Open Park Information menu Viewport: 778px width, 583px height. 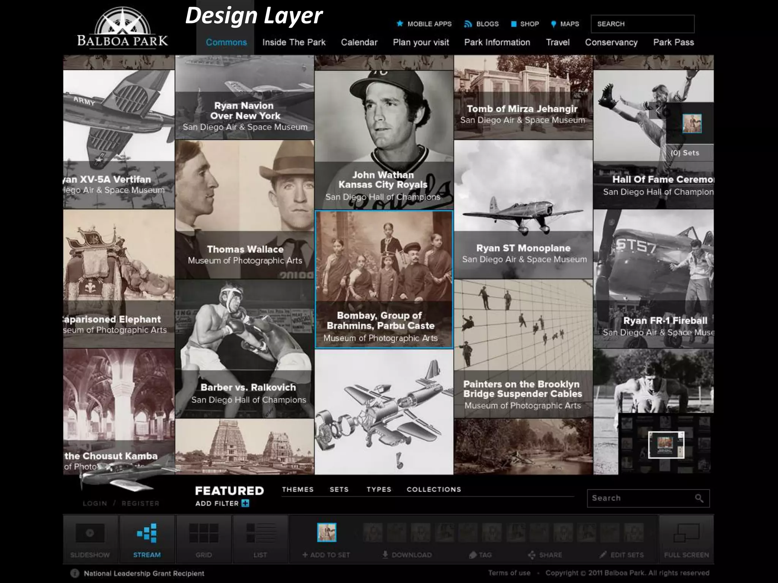pos(497,42)
